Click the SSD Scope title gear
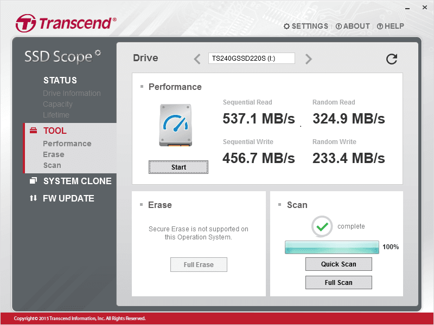434x325 pixels. 98,53
